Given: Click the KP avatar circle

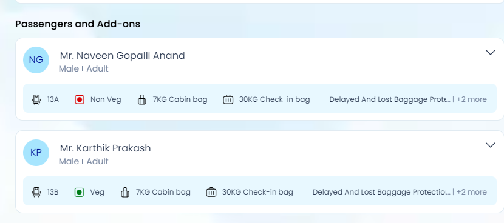Looking at the screenshot, I should click(36, 153).
